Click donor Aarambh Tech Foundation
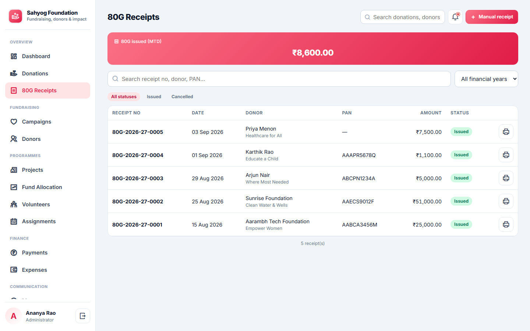Viewport: 530px width, 331px height. [x=278, y=221]
